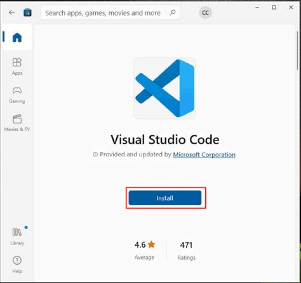
Task: Click the Microsoft Store logo icon
Action: (28, 13)
